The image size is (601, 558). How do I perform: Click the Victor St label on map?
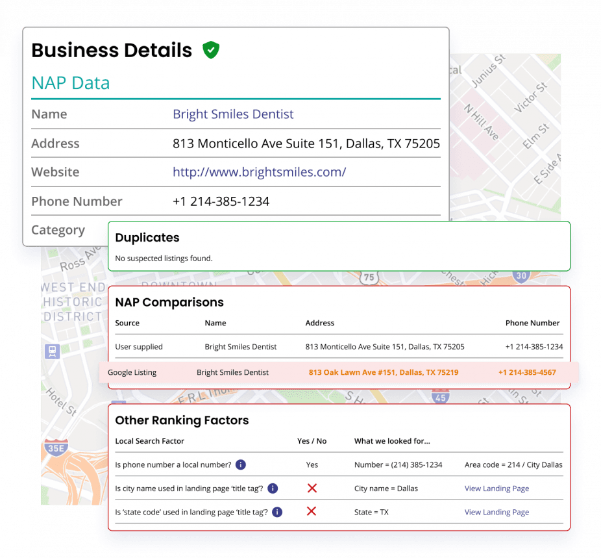coord(530,97)
